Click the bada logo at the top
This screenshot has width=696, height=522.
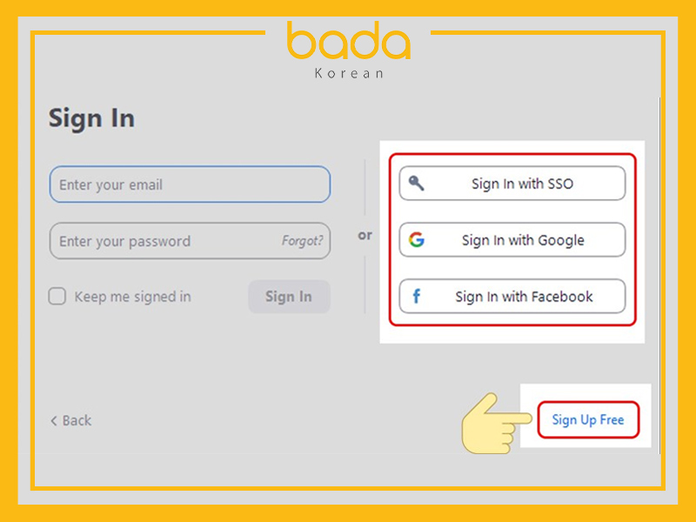click(348, 43)
